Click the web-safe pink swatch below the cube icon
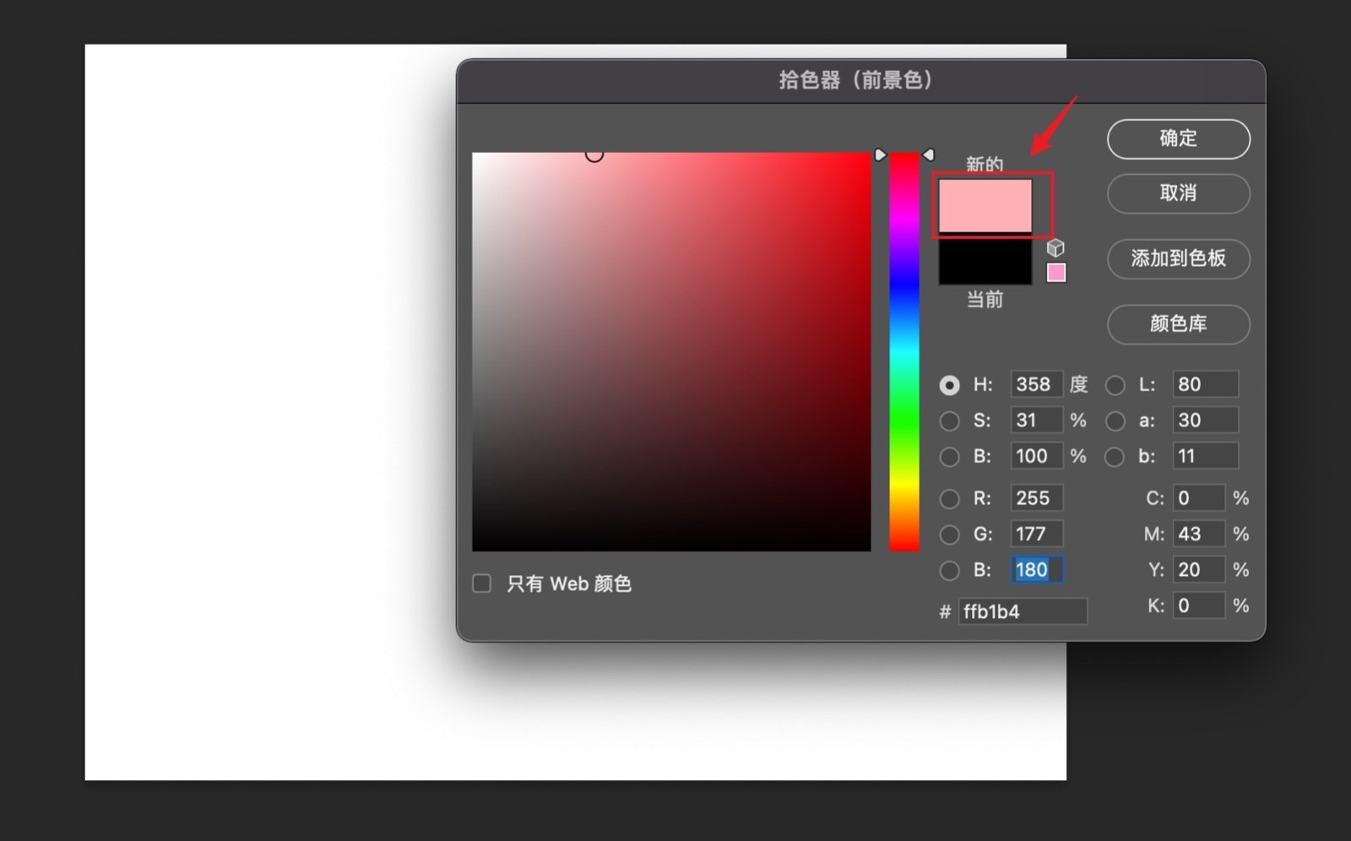This screenshot has height=841, width=1351. 1055,272
